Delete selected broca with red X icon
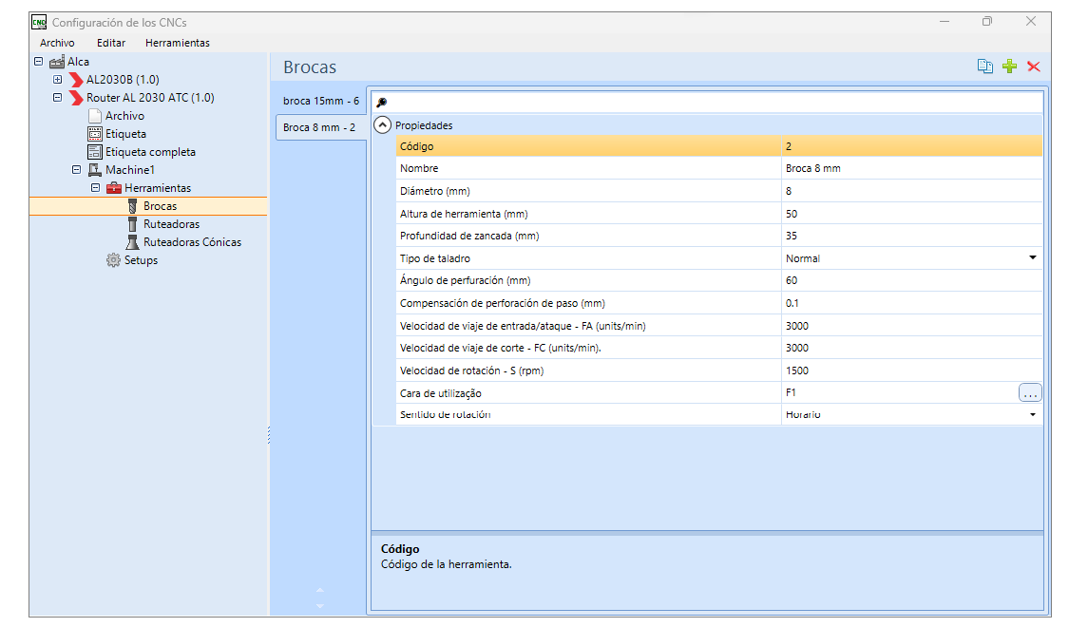 click(1034, 66)
